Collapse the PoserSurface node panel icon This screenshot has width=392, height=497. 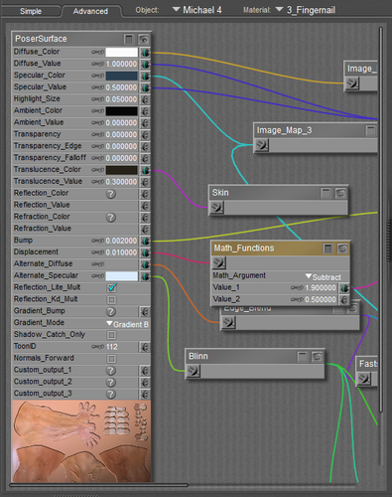pyautogui.click(x=129, y=39)
